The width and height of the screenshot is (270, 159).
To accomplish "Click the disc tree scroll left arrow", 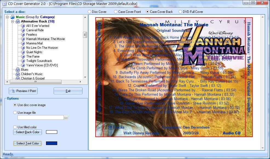I will (x=7, y=82).
